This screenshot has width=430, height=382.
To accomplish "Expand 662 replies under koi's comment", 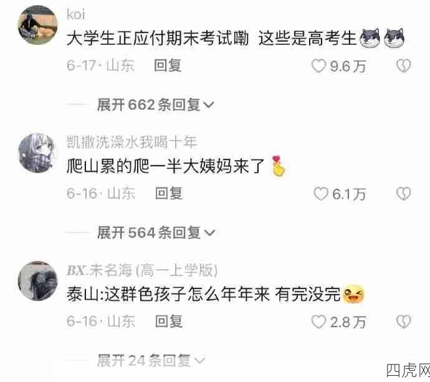I will point(155,105).
